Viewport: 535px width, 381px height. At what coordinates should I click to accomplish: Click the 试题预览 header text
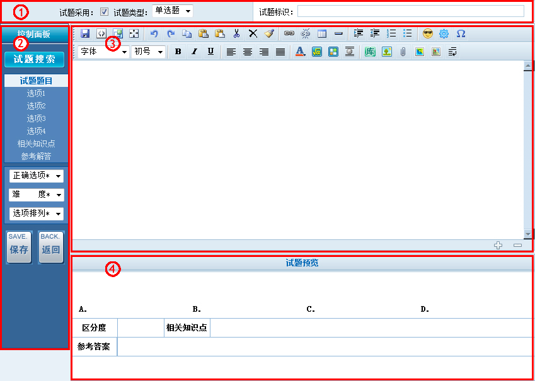pyautogui.click(x=302, y=263)
